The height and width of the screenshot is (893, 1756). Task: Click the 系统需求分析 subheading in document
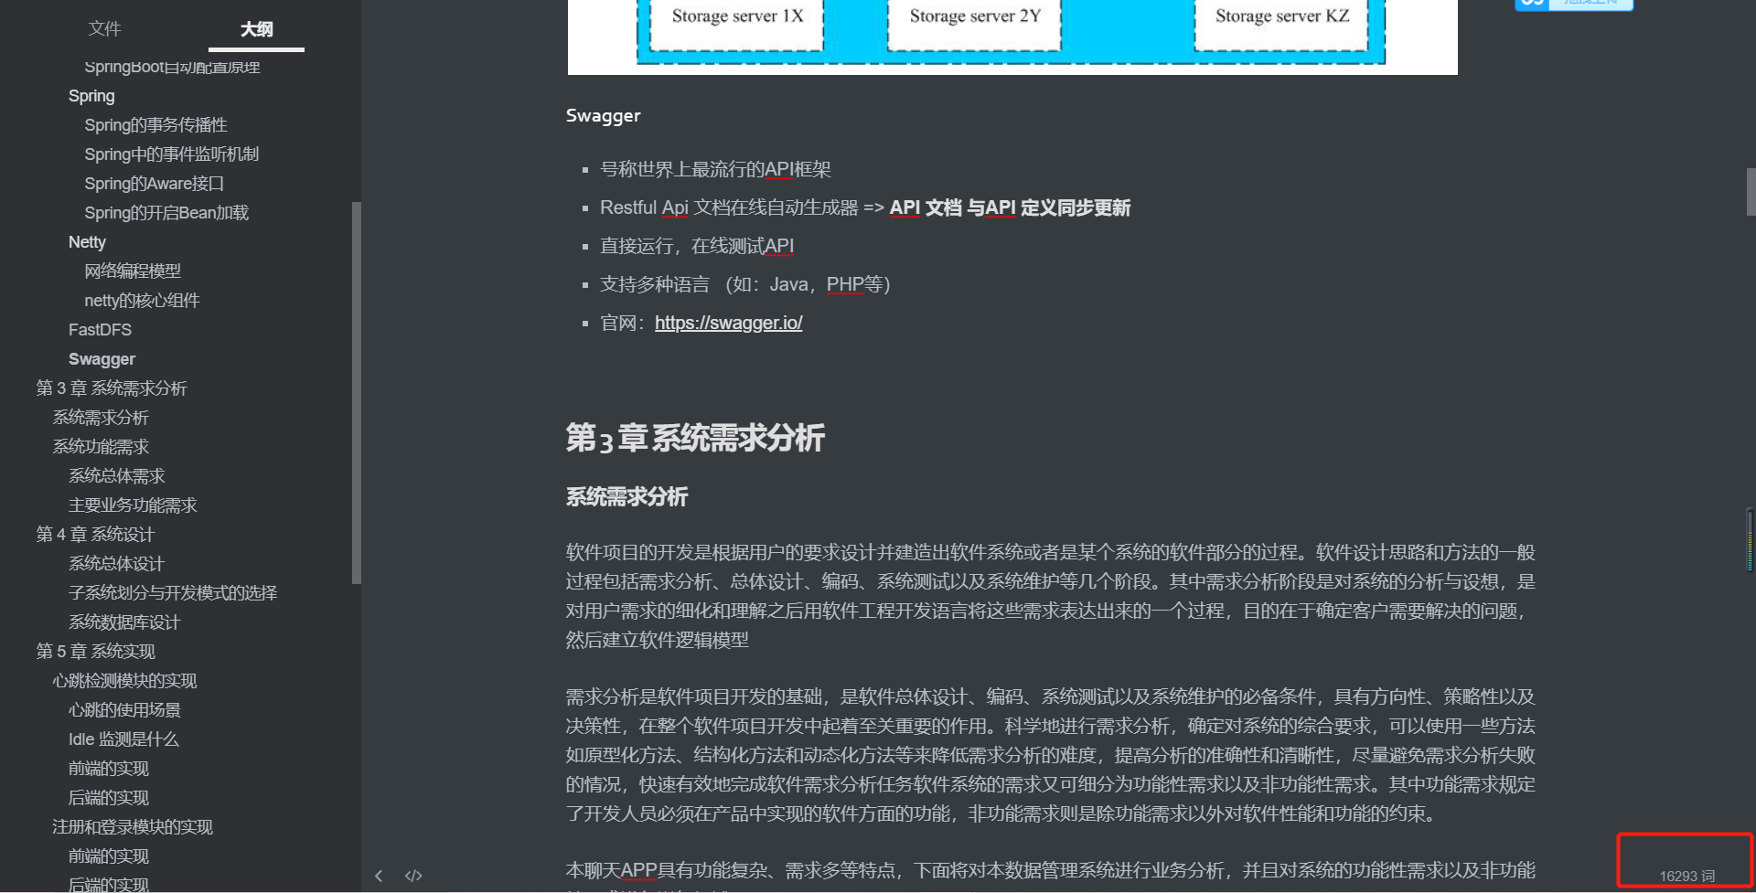[626, 497]
